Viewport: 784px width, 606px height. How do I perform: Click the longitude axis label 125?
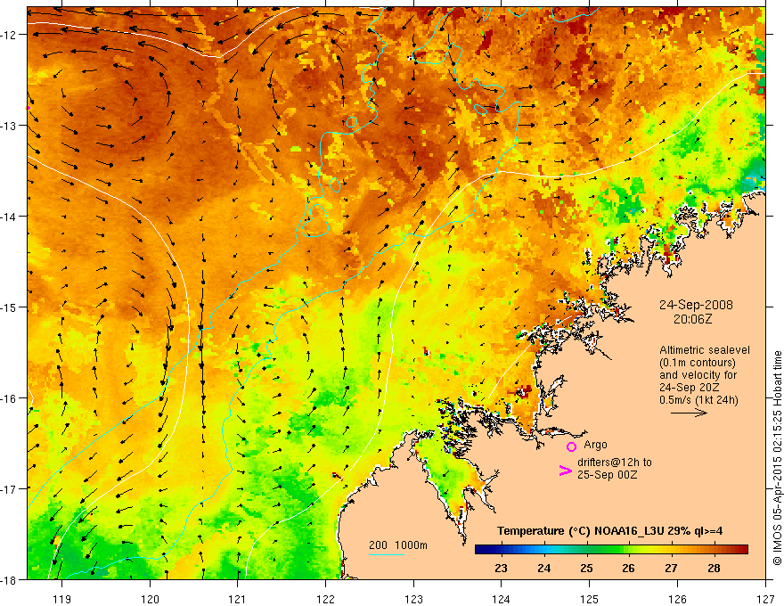(590, 599)
